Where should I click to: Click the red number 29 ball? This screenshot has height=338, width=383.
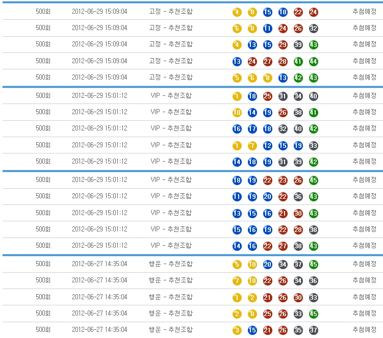point(283,45)
